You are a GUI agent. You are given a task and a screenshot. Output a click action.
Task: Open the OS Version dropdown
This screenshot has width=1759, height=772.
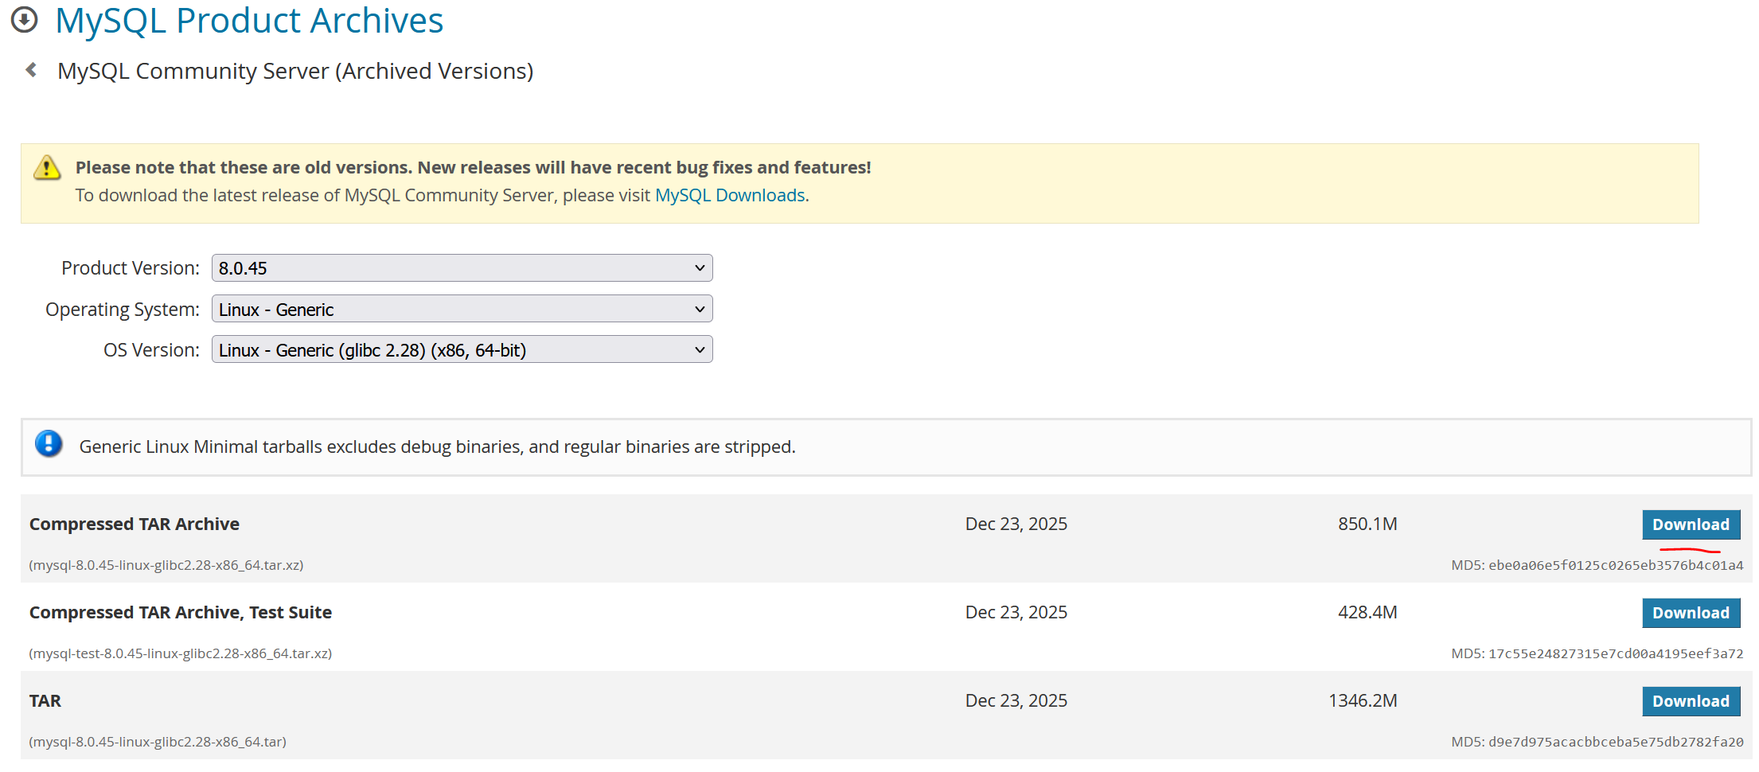462,349
